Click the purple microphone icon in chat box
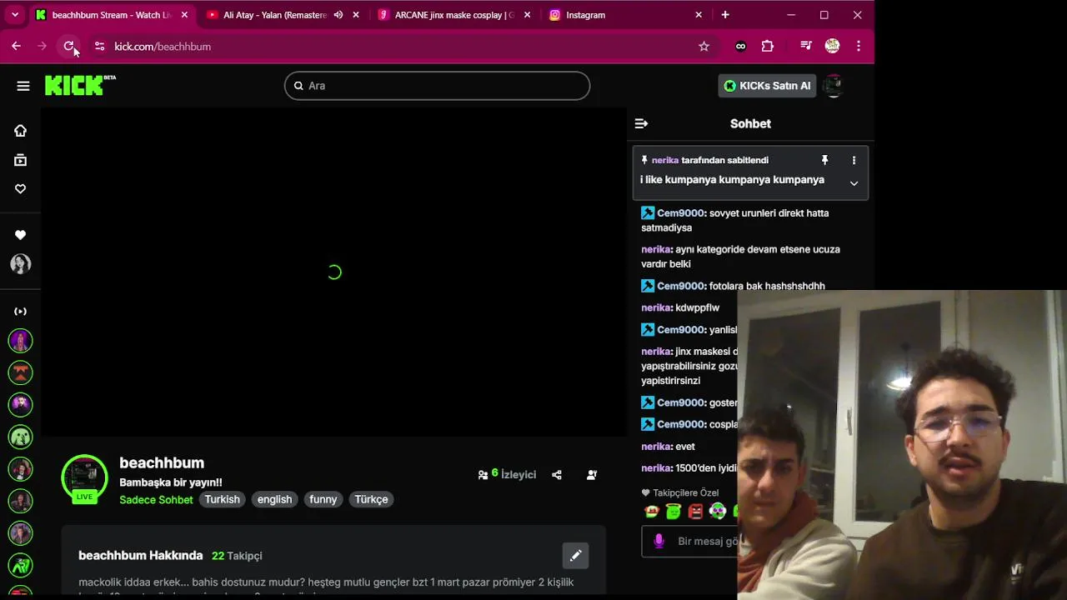The width and height of the screenshot is (1067, 600). click(659, 541)
